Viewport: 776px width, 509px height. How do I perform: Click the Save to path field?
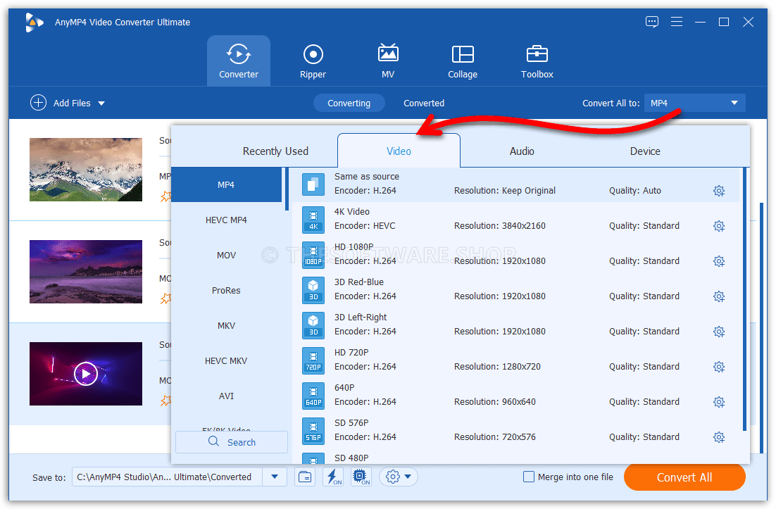(168, 477)
